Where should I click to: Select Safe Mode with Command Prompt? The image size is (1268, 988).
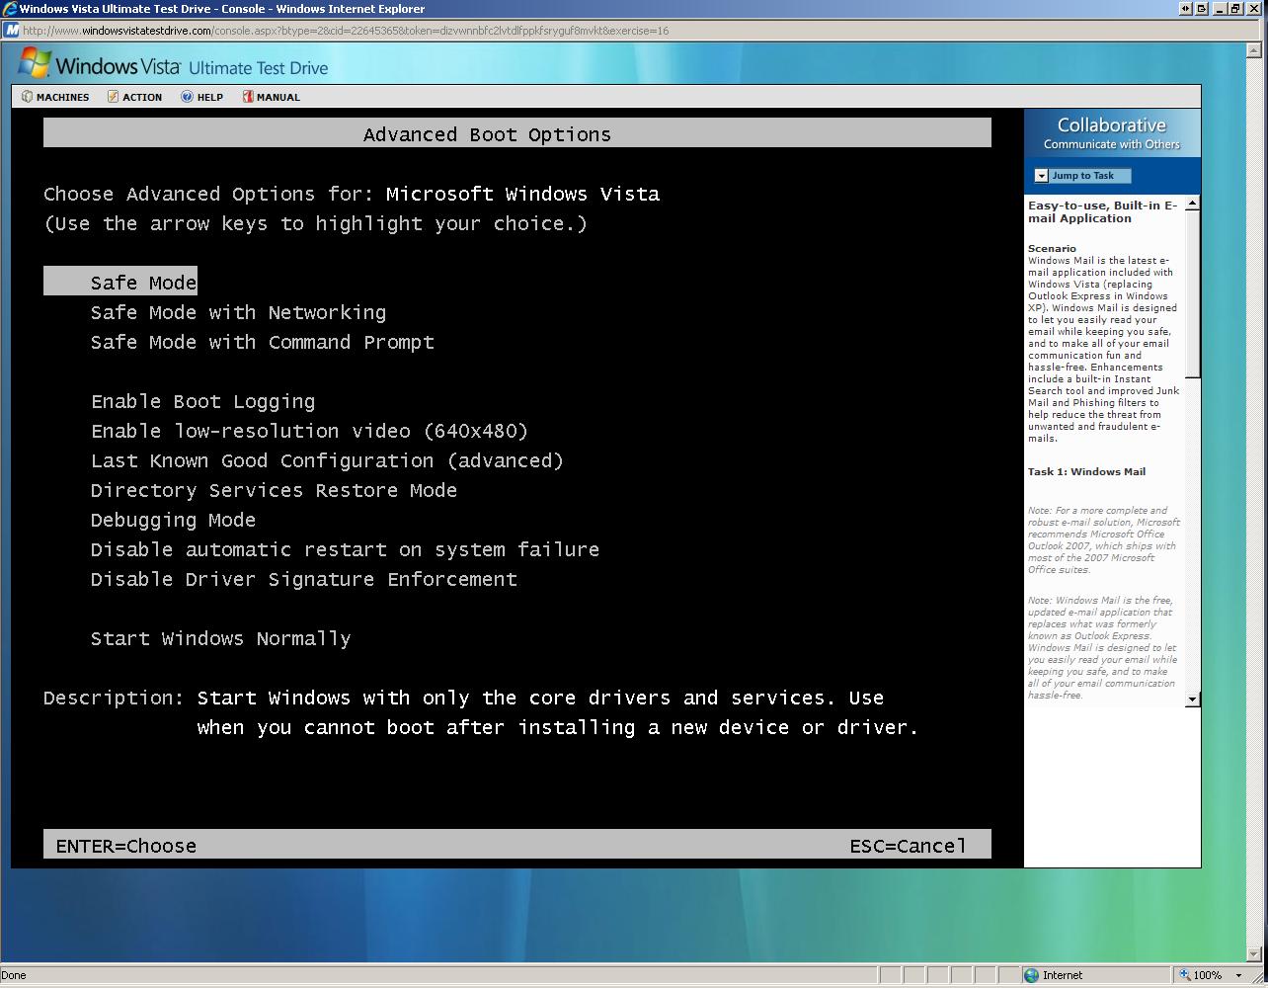click(x=263, y=342)
